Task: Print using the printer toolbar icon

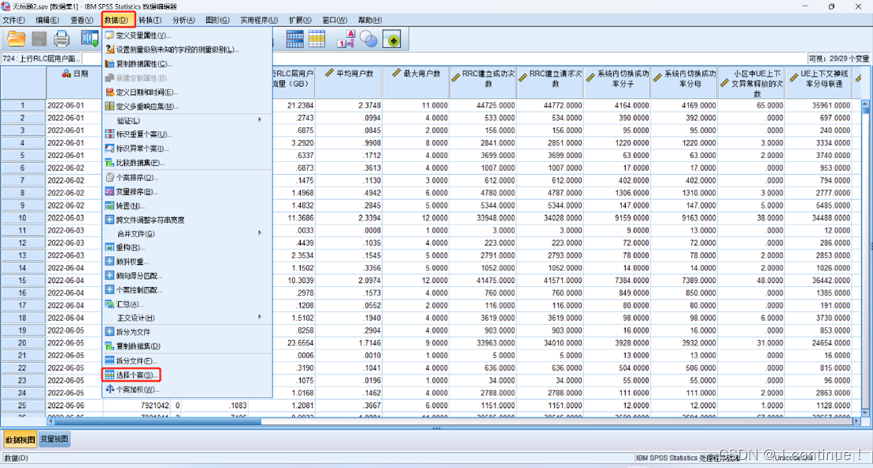Action: pyautogui.click(x=62, y=39)
